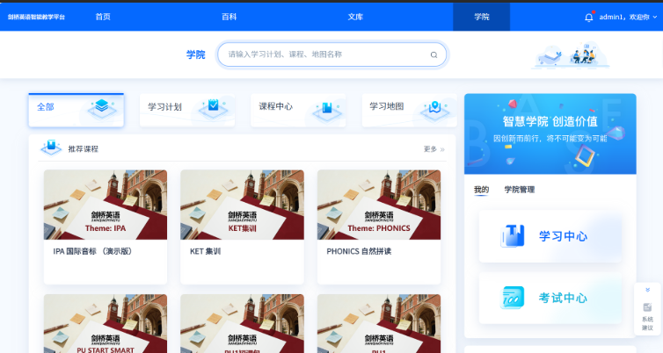Open the 百科 nav item
Screen dimensions: 663x353
[229, 17]
